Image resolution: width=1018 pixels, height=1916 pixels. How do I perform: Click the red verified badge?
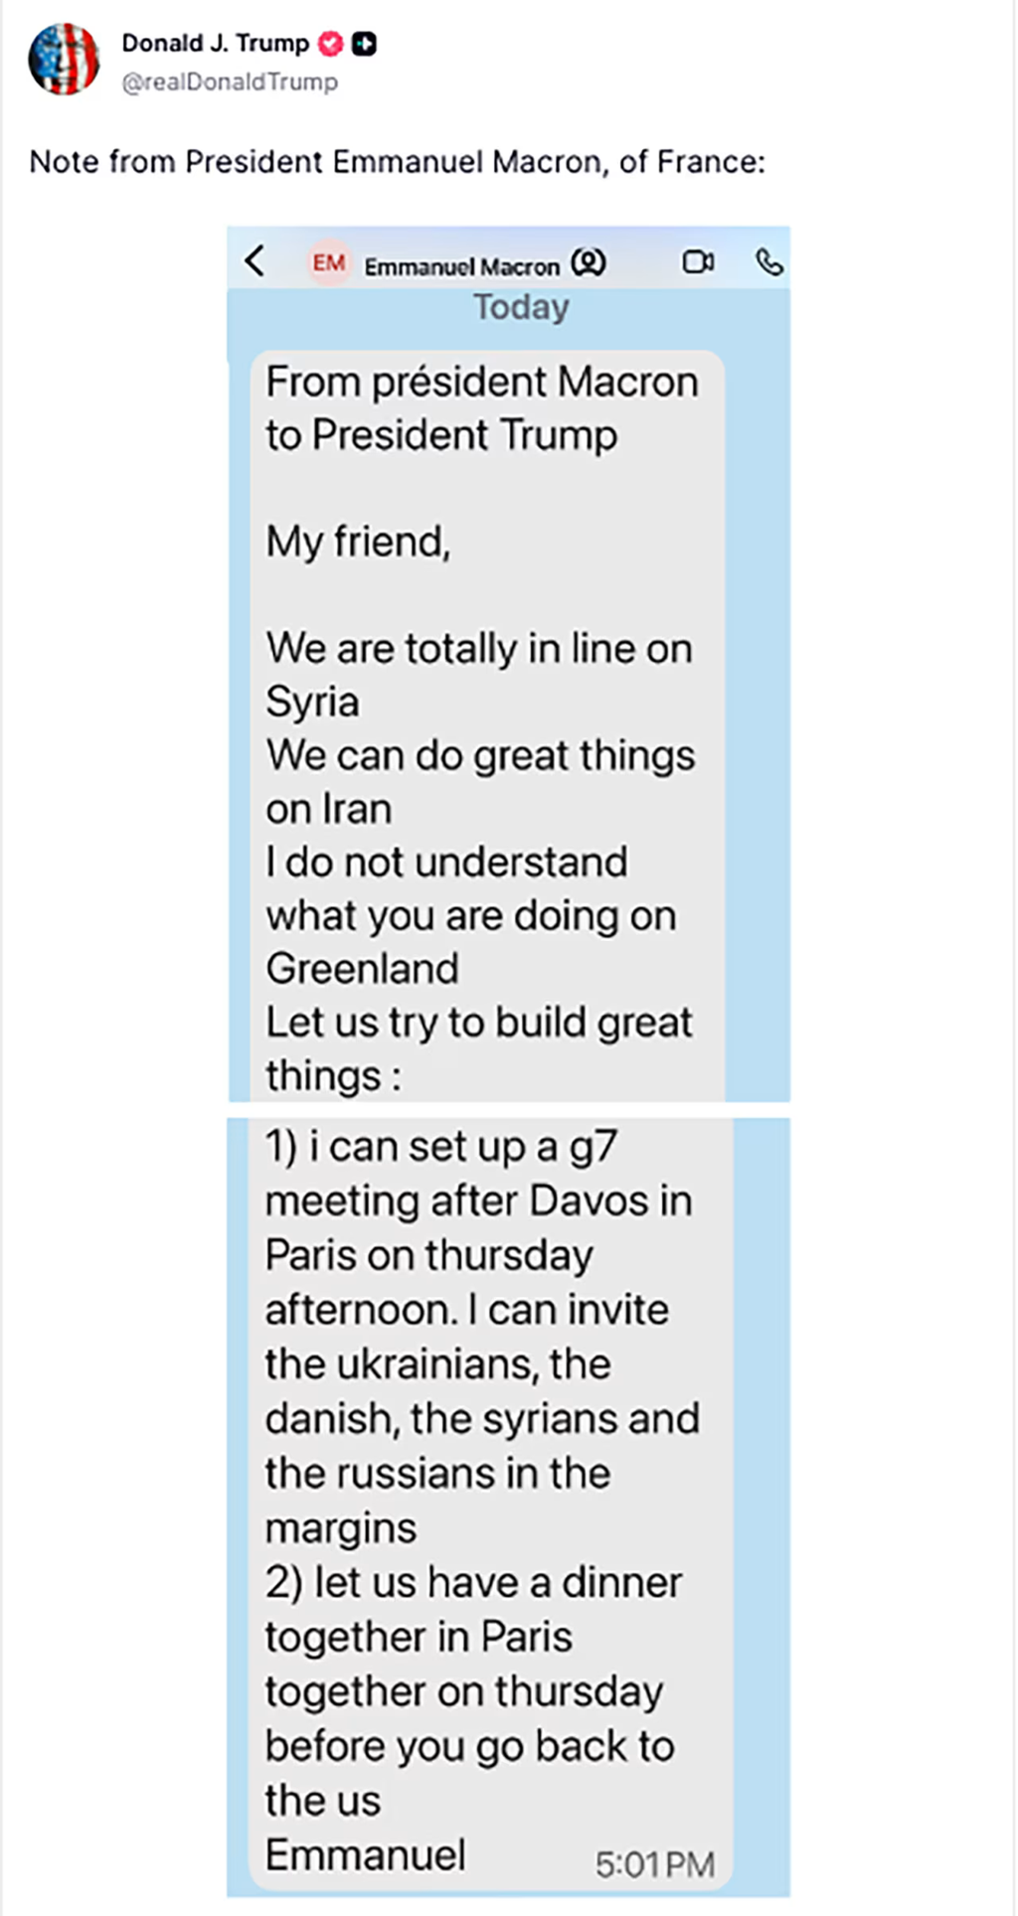(x=331, y=44)
